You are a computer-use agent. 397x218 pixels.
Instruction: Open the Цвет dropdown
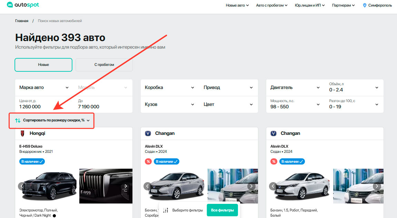(x=228, y=105)
